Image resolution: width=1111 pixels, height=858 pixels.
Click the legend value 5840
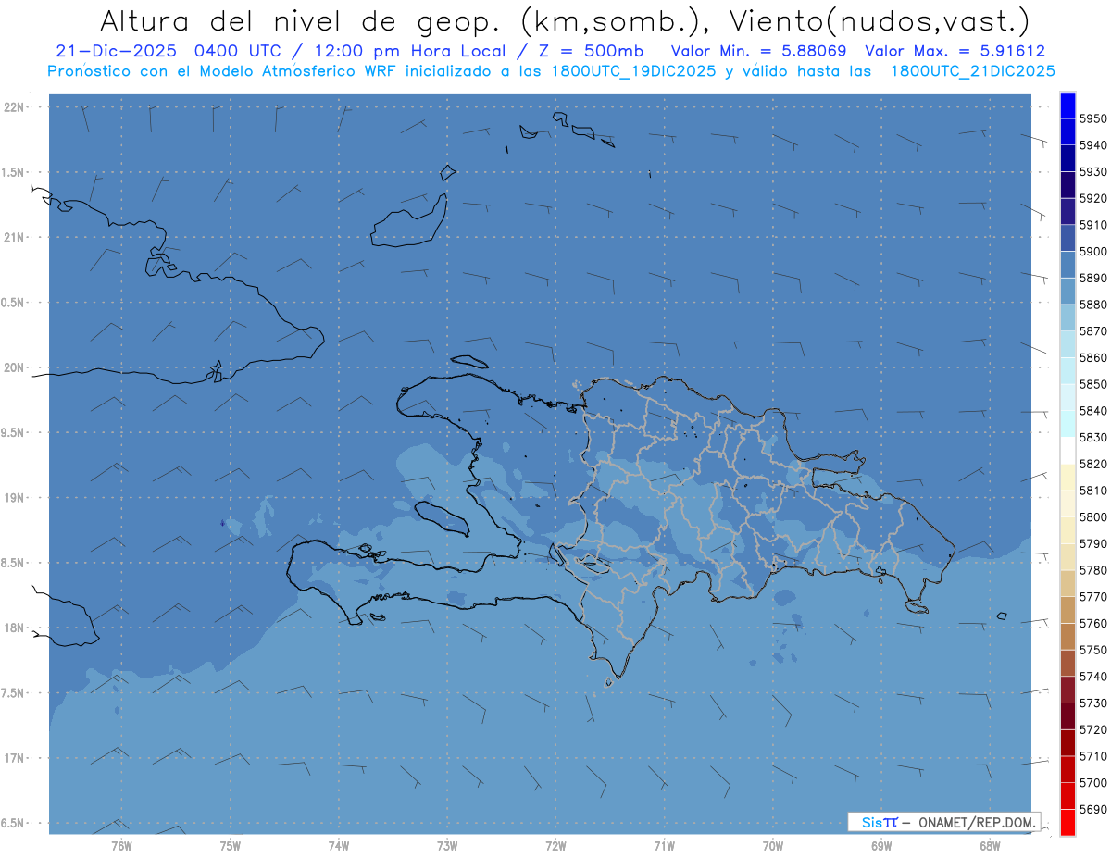[x=1092, y=411]
